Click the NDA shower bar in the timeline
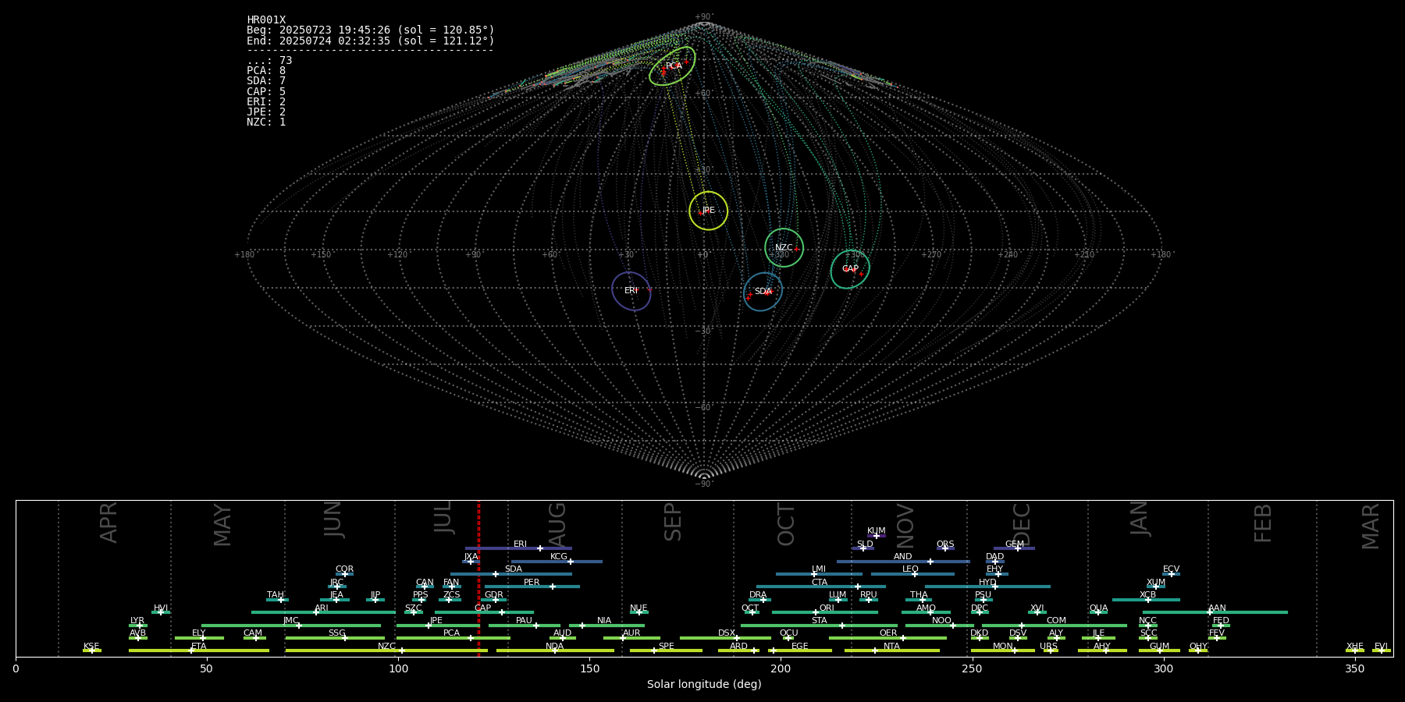 click(555, 651)
